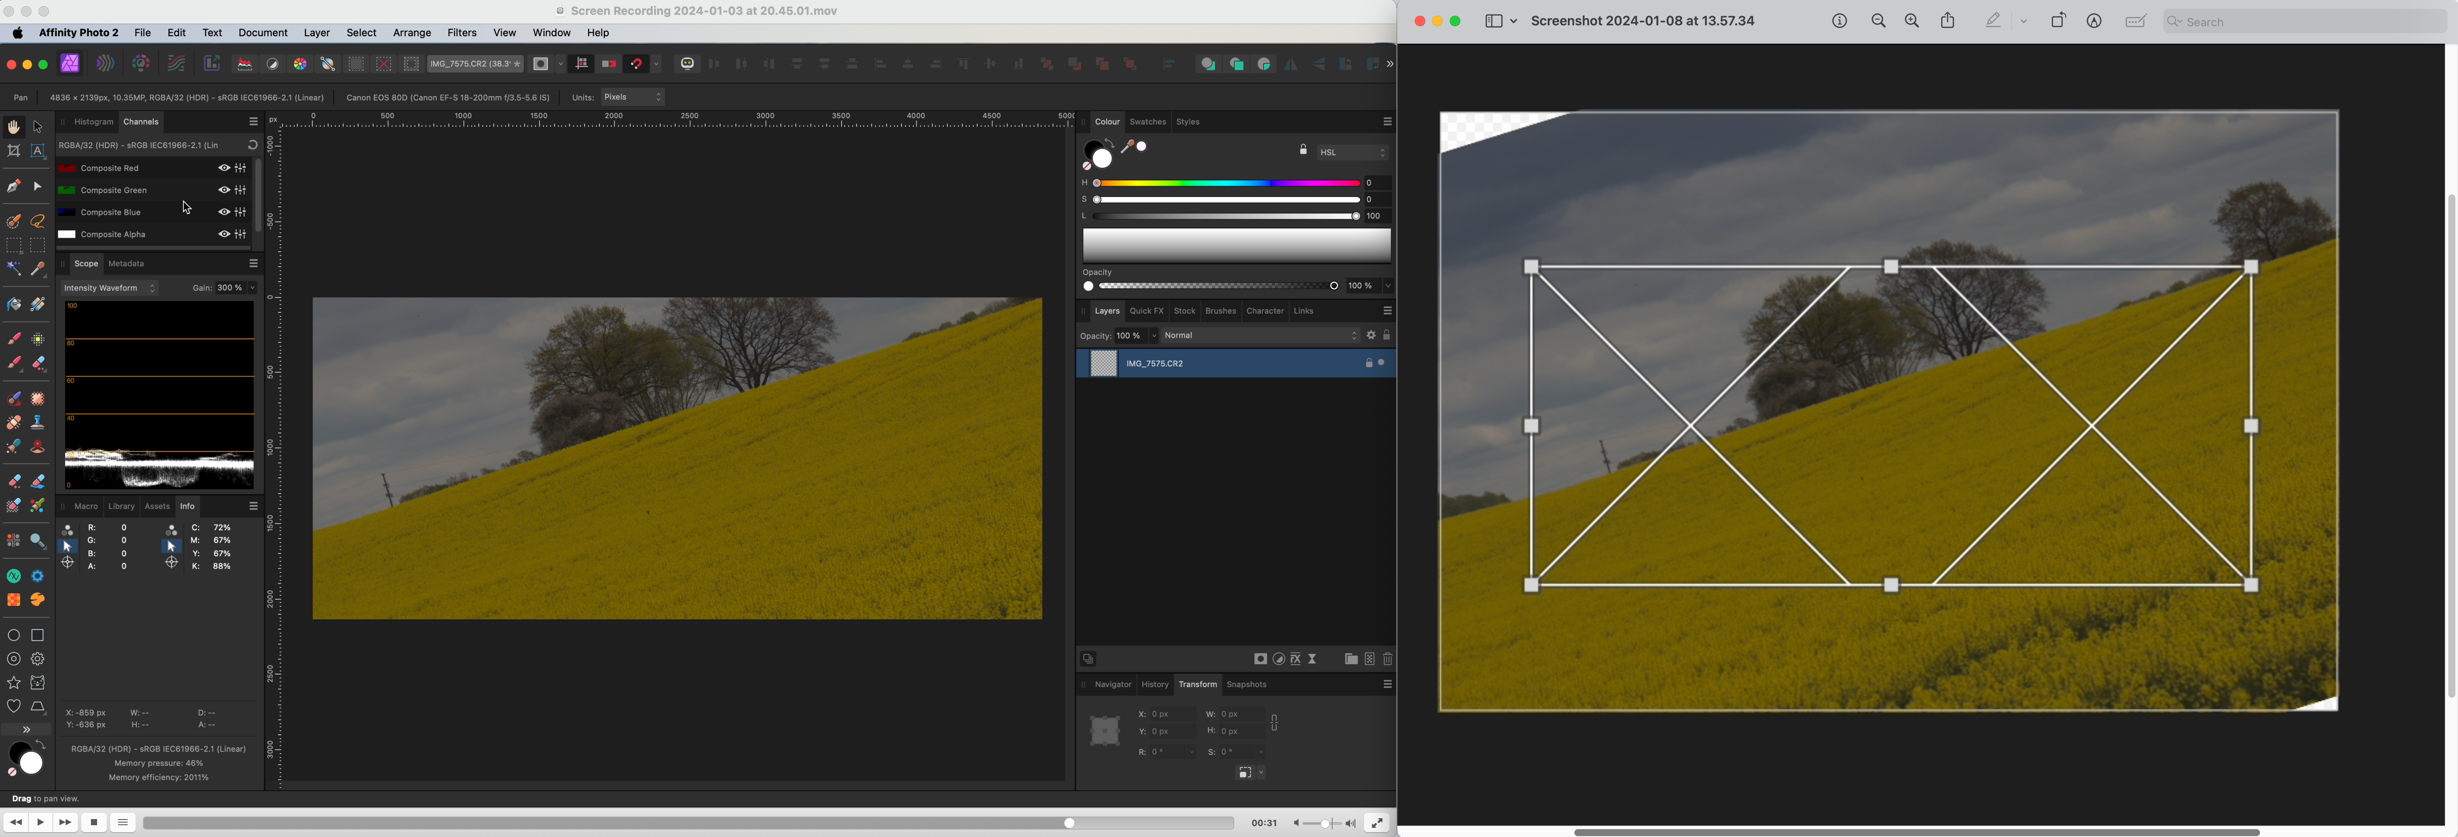Open the Normal blend mode dropdown
Image resolution: width=2458 pixels, height=837 pixels.
[x=1260, y=335]
